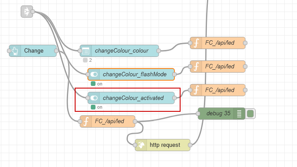Select the changeColour_flashMode node label

point(135,75)
